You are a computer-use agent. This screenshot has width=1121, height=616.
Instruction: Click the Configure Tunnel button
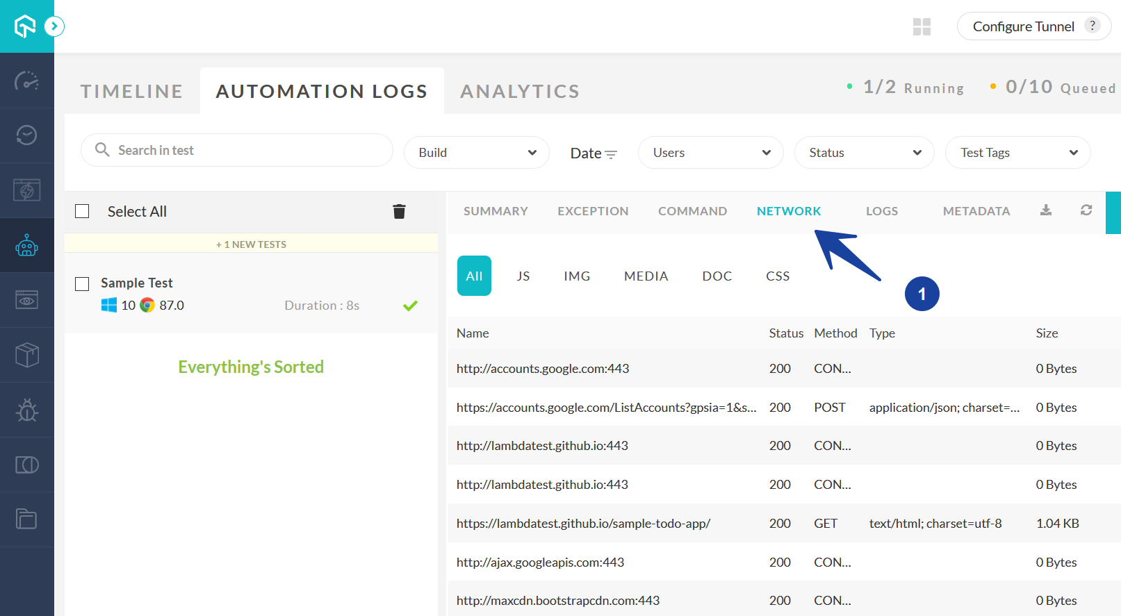pyautogui.click(x=1023, y=26)
